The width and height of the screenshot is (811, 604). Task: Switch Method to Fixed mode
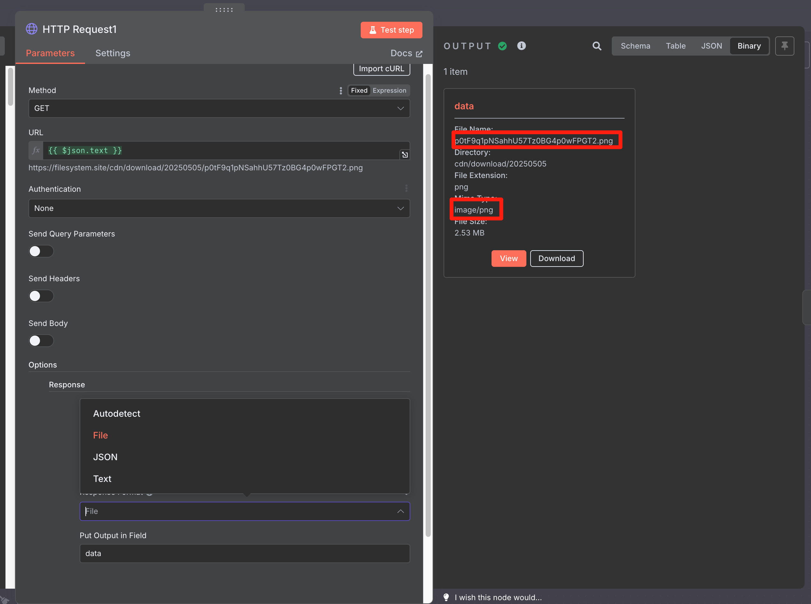tap(359, 90)
